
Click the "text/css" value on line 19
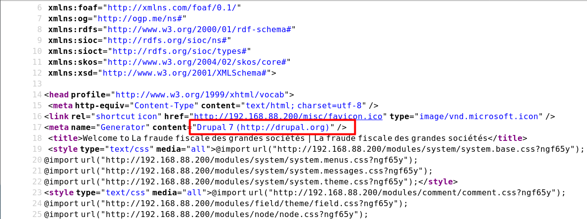129,149
